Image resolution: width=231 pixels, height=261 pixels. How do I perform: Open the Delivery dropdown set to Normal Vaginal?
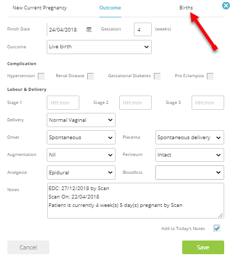81,120
